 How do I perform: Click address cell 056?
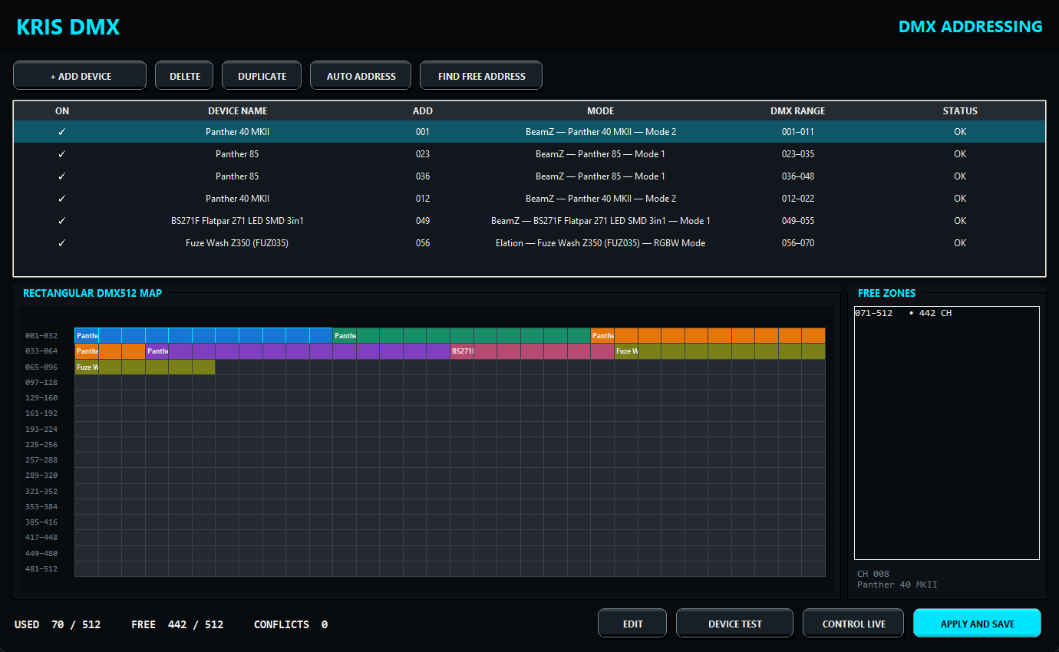(423, 243)
